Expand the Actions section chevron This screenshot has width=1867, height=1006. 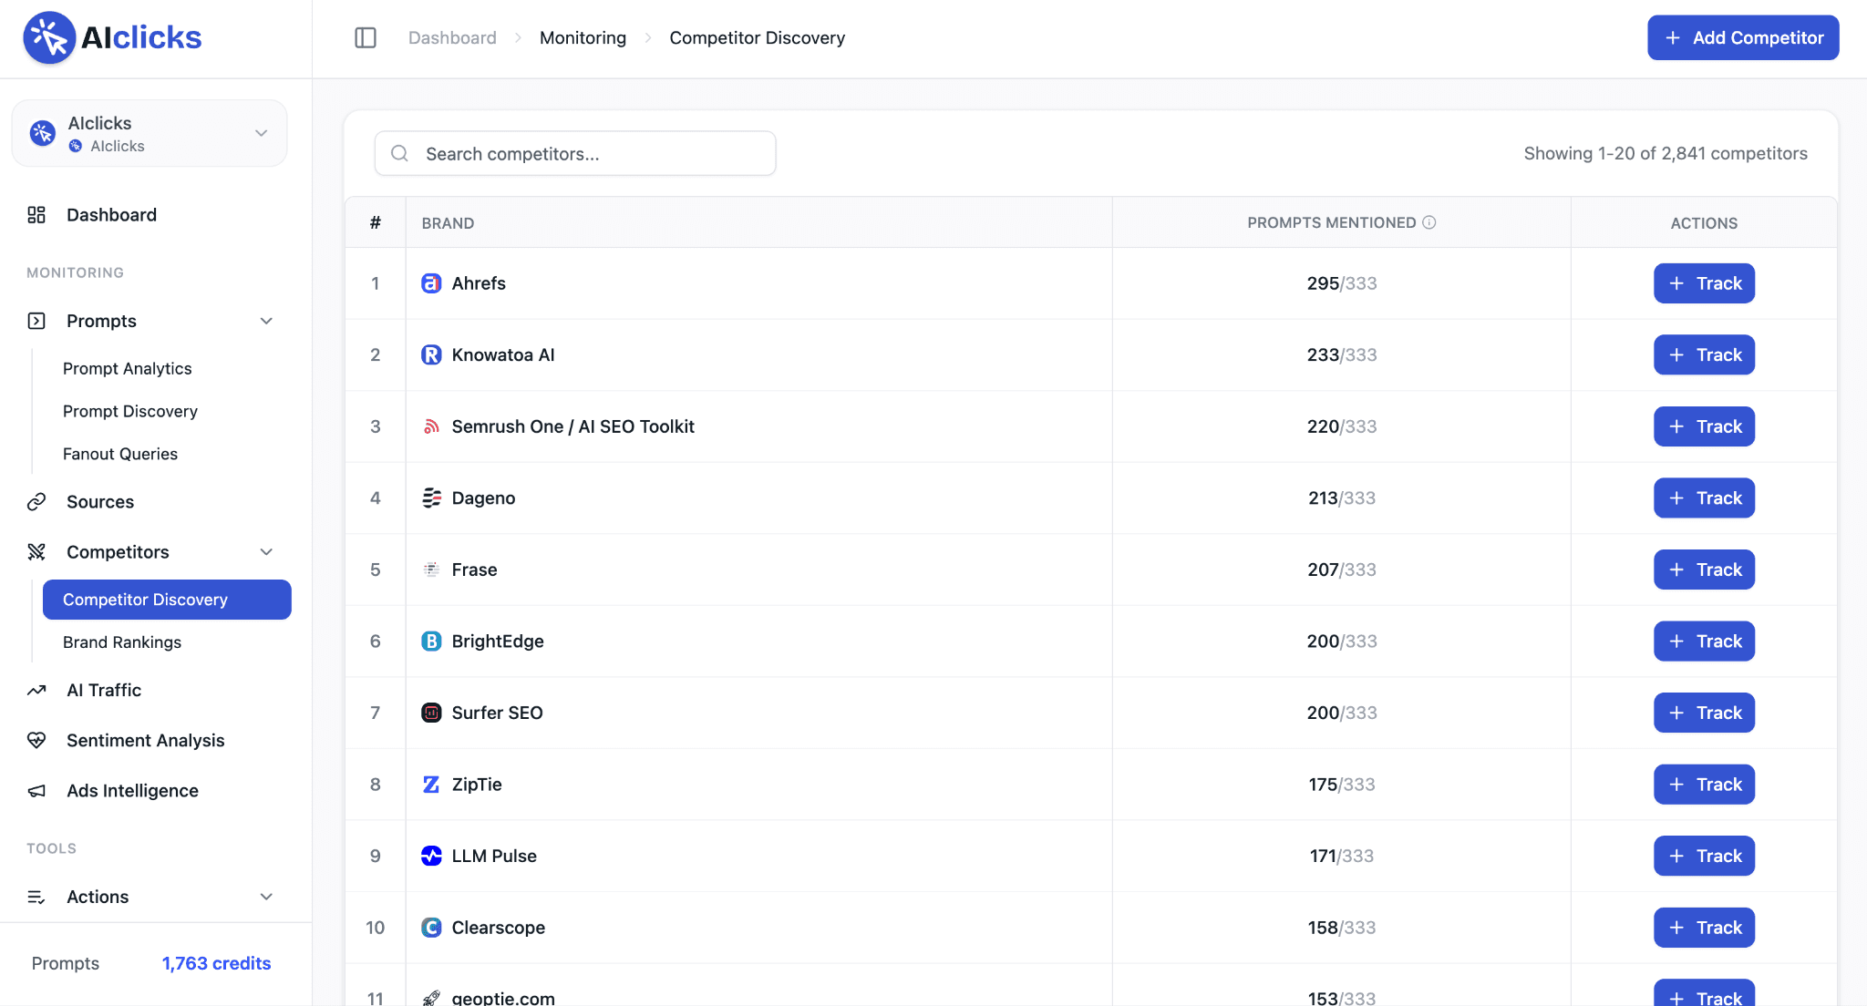point(266,898)
